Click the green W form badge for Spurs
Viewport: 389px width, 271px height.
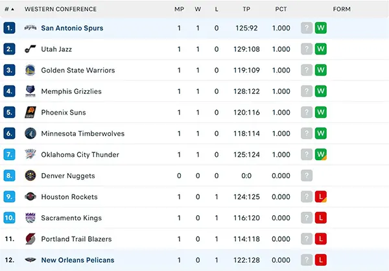321,28
